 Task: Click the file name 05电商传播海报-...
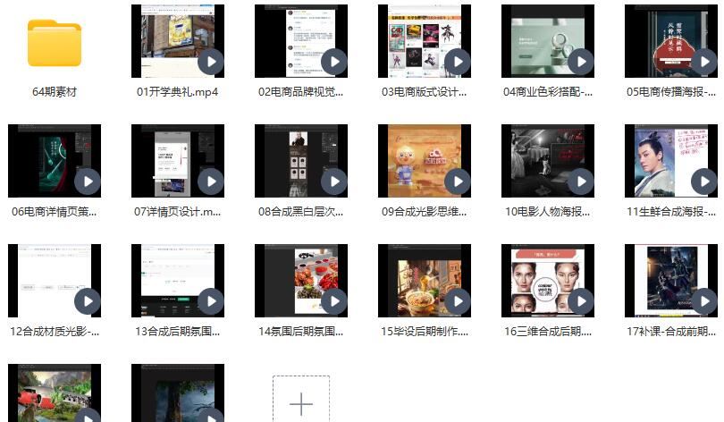pyautogui.click(x=671, y=92)
